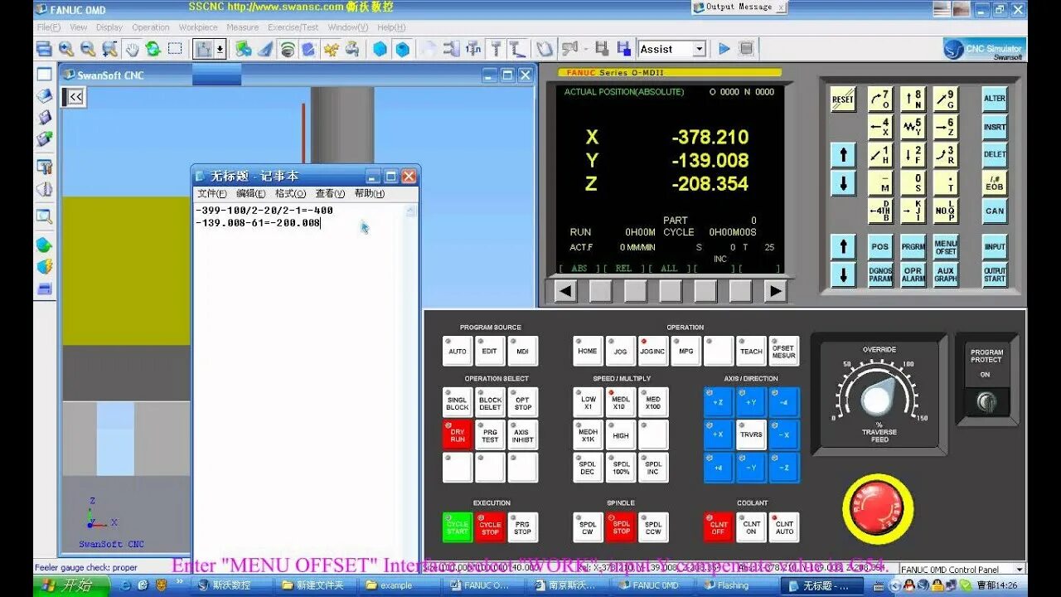Viewport: 1061px width, 597px height.
Task: Click the ABS softkey label on CNC screen
Action: [x=579, y=269]
